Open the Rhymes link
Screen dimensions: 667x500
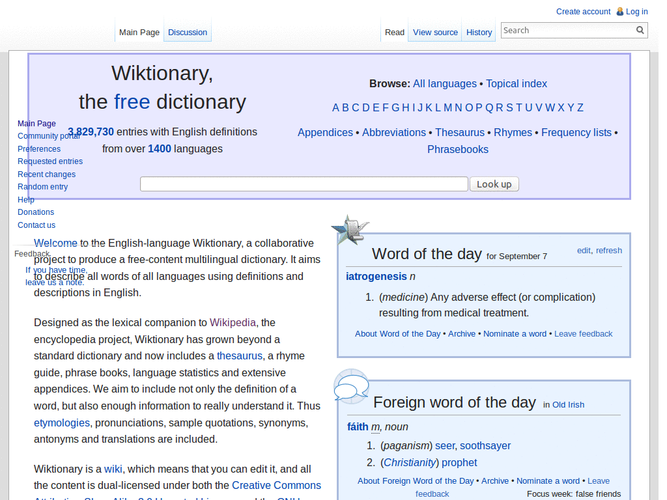click(x=513, y=133)
